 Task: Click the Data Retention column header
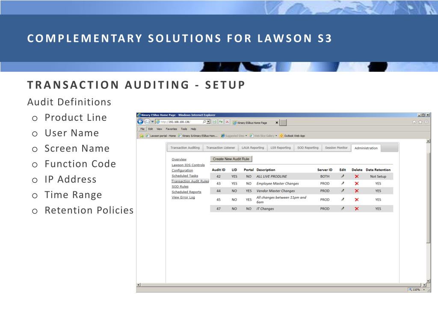click(x=378, y=170)
